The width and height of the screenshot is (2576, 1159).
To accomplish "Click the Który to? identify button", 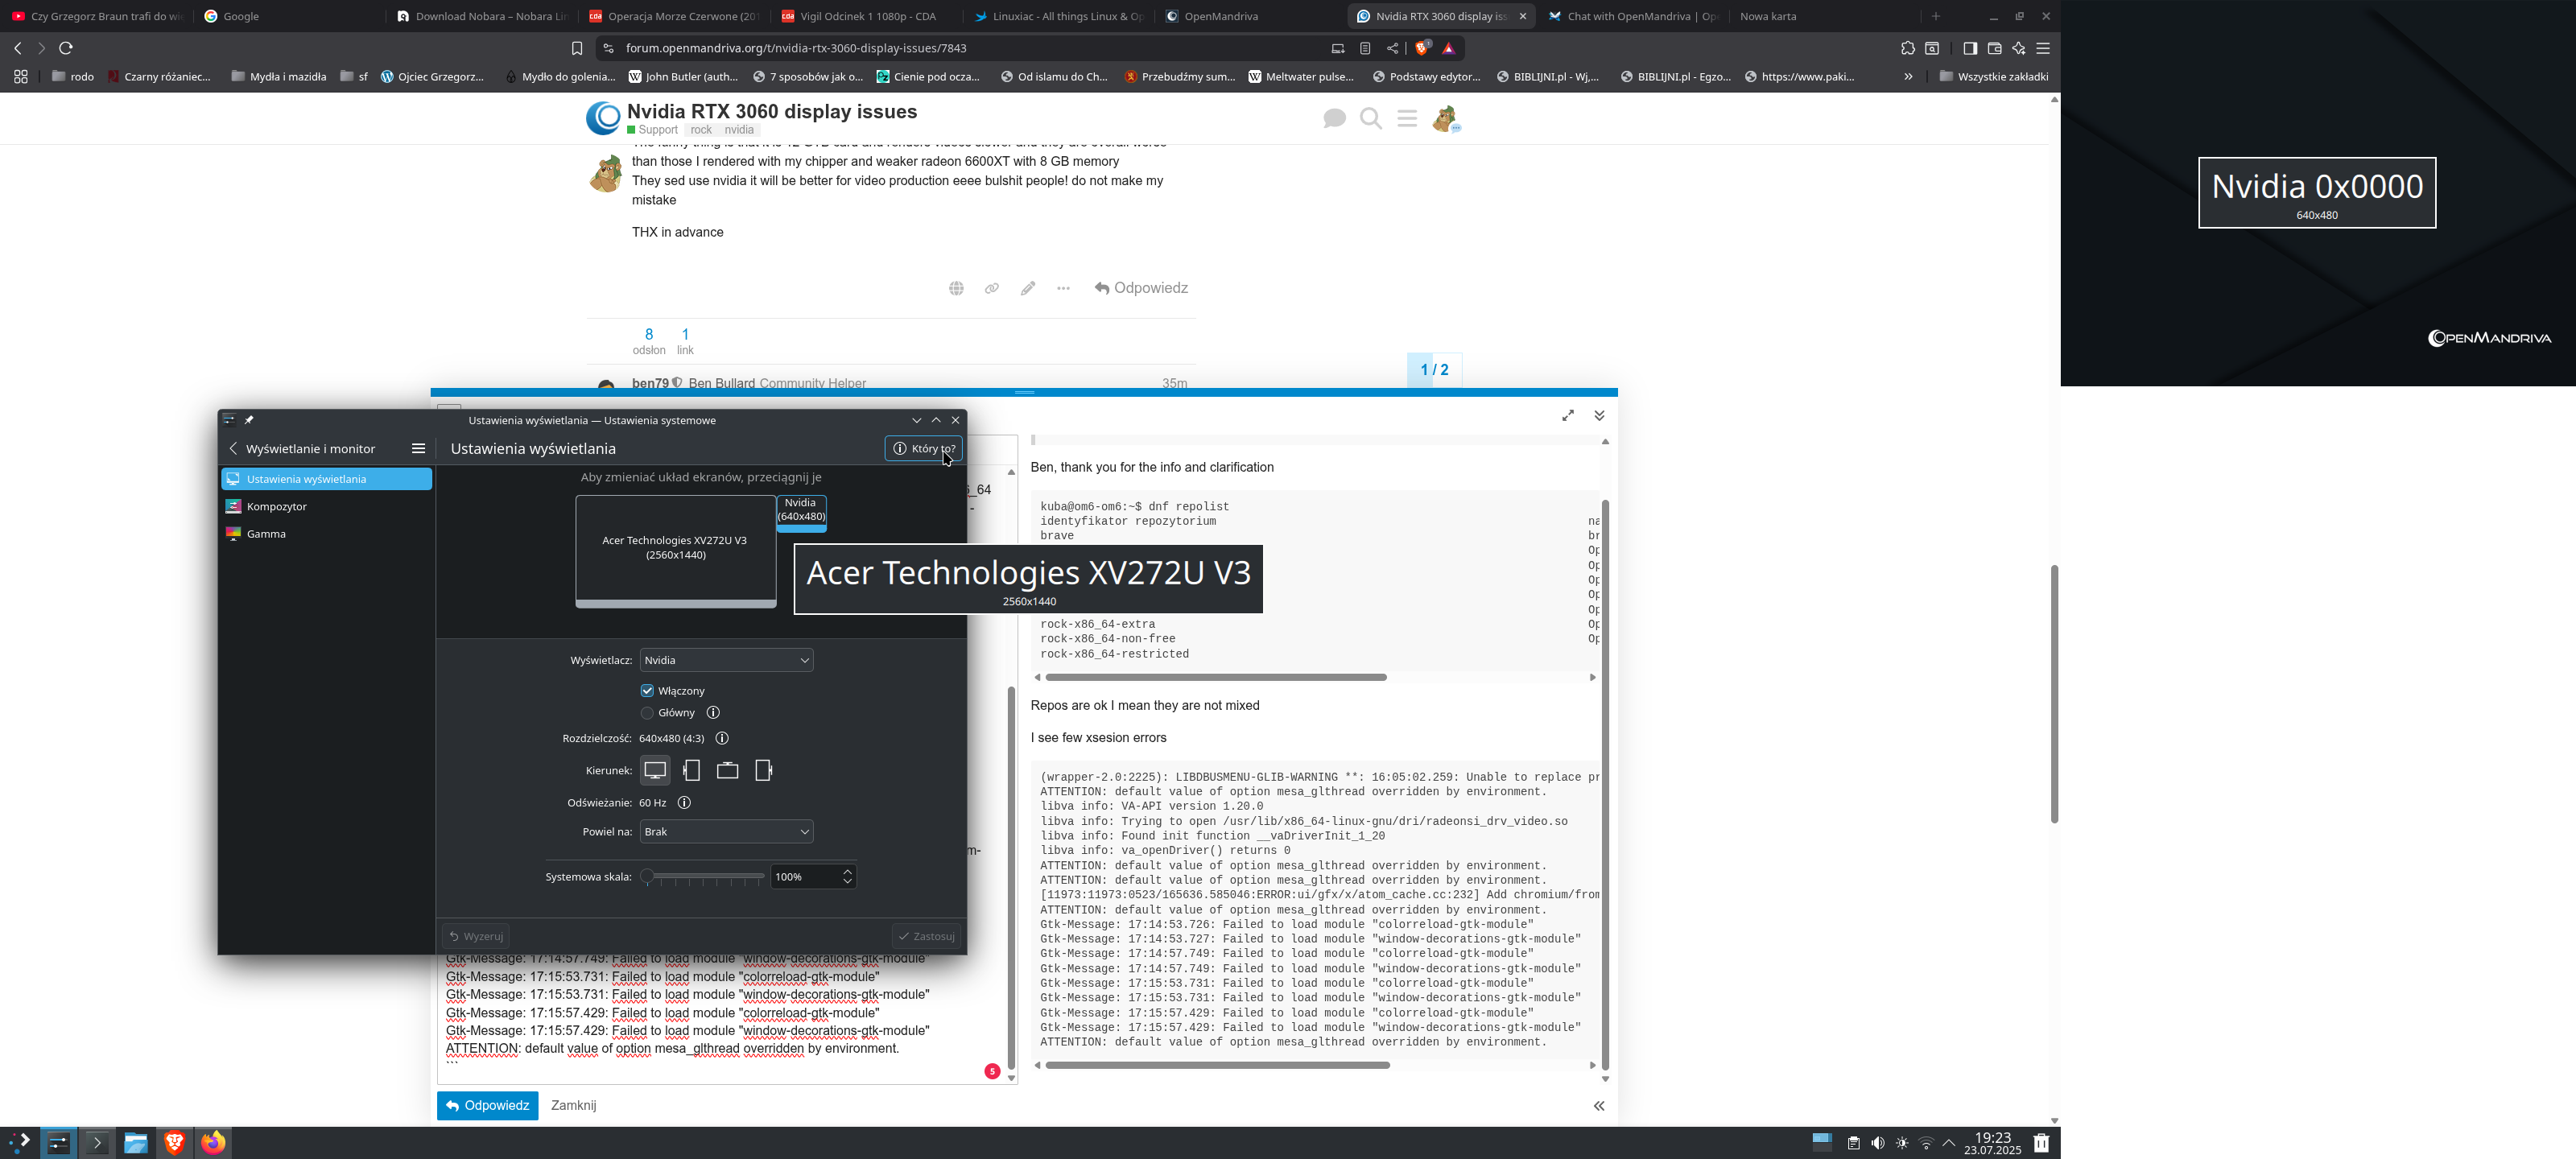I will pos(923,448).
